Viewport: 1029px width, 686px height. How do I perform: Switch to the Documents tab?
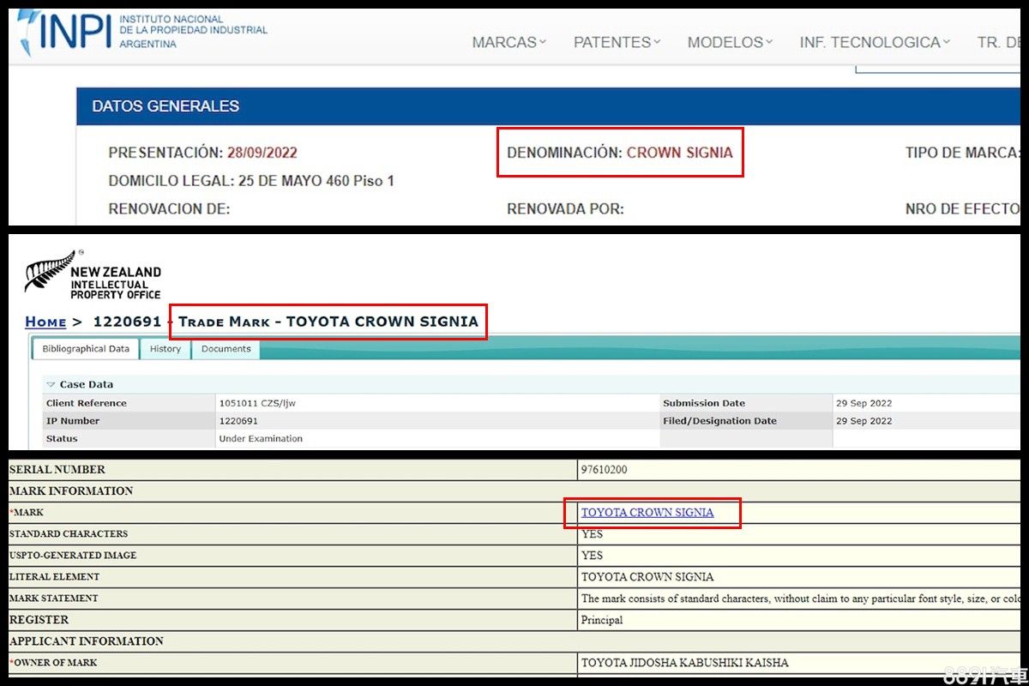(x=226, y=349)
